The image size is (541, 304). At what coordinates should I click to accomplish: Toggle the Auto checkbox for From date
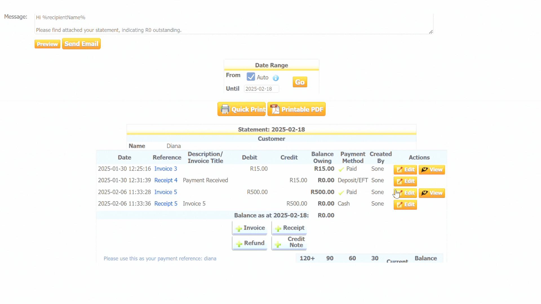coord(250,77)
